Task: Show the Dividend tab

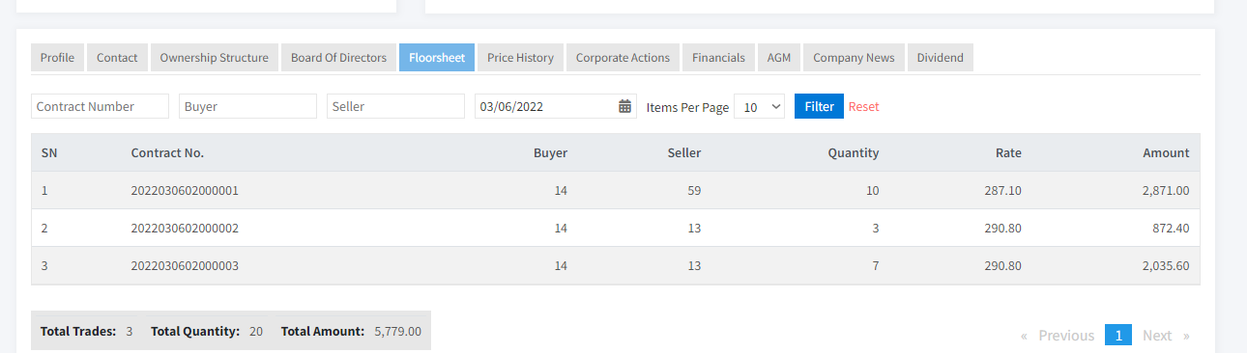Action: point(941,58)
